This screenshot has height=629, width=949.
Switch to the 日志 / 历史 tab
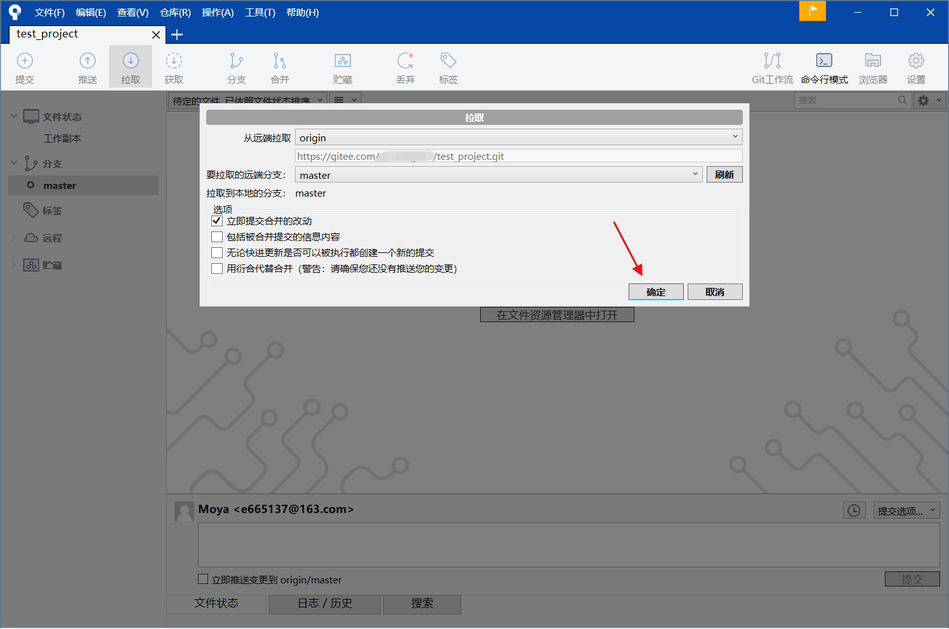(x=325, y=604)
